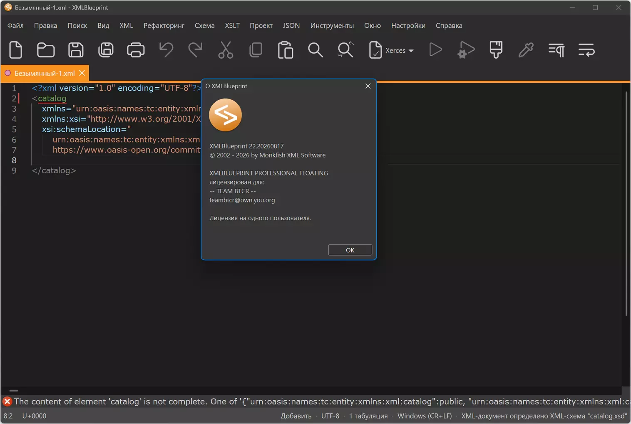The image size is (631, 424).
Task: Paste from clipboard icon
Action: coord(286,50)
